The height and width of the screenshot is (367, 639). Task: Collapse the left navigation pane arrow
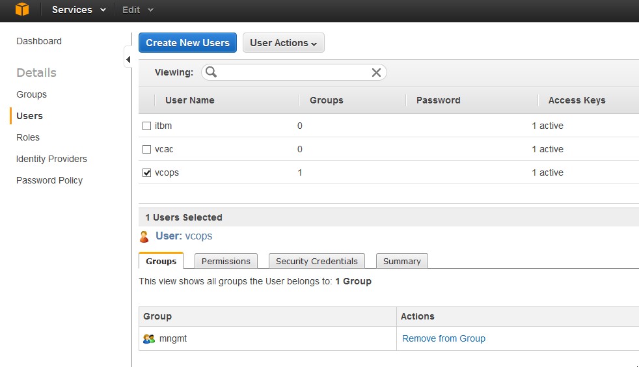(x=128, y=60)
